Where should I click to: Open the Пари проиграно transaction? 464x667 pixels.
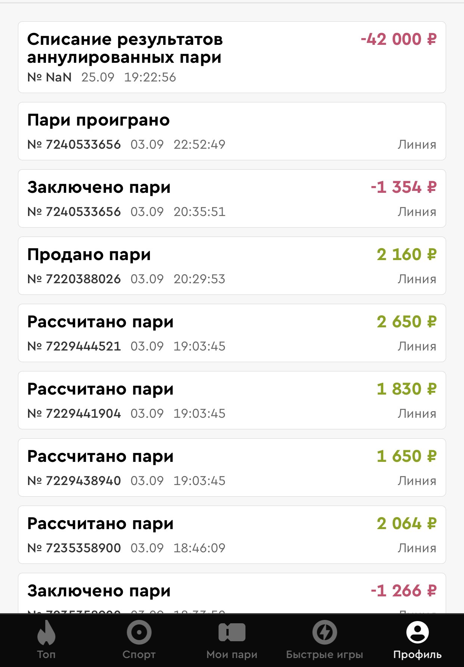click(232, 131)
